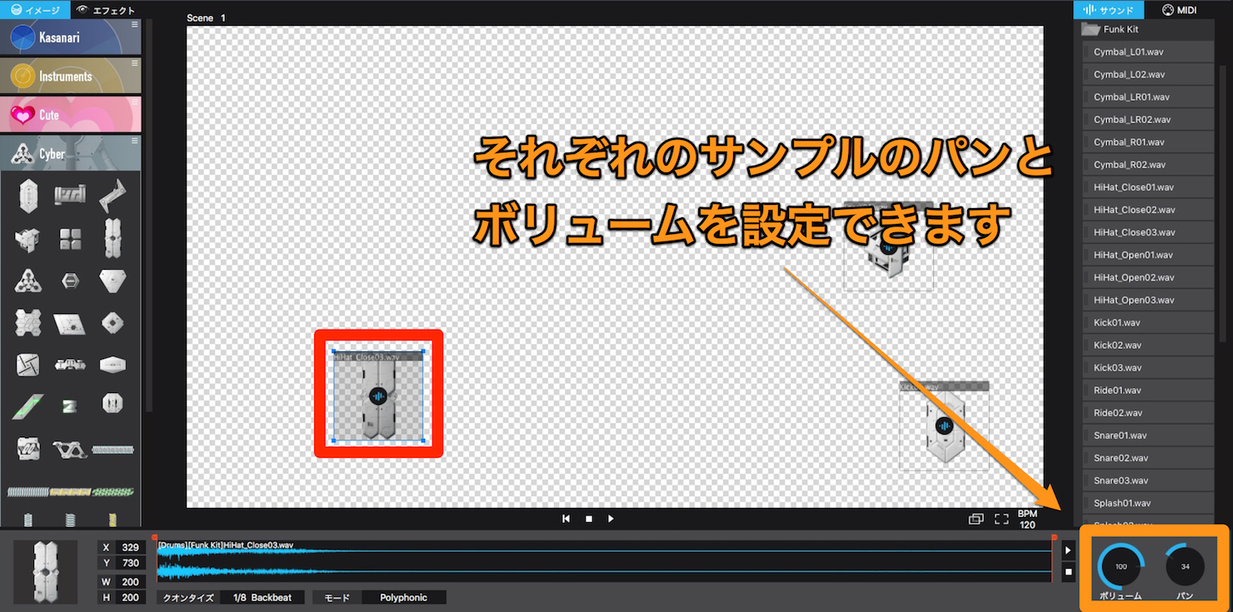Viewport: 1233px width, 612px height.
Task: Click the BPM 120 value
Action: point(1028,520)
